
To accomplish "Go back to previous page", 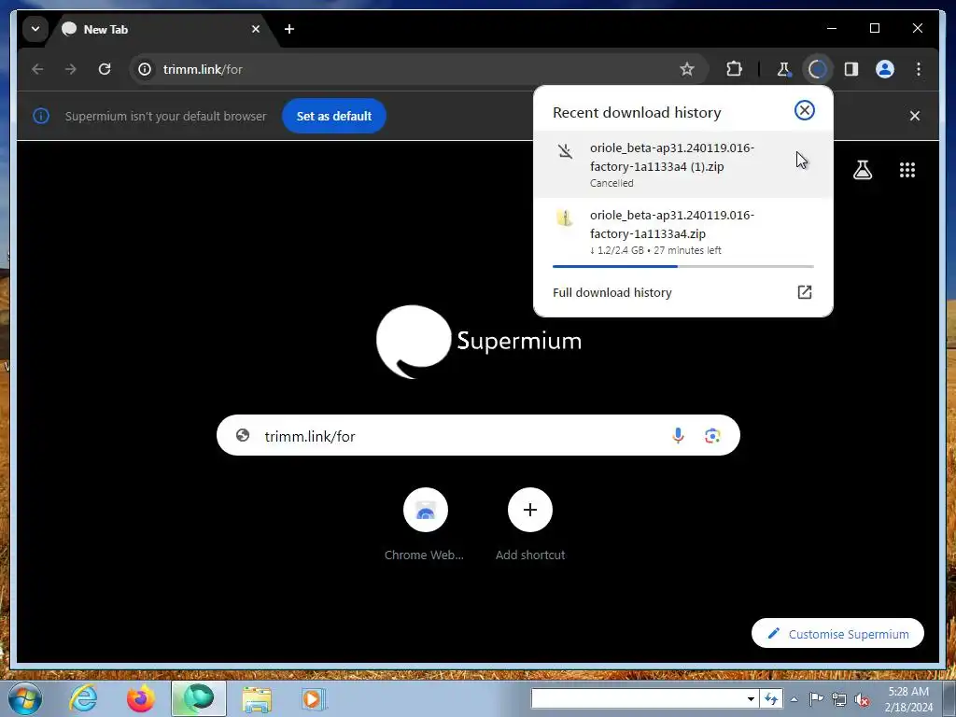I will pyautogui.click(x=37, y=69).
